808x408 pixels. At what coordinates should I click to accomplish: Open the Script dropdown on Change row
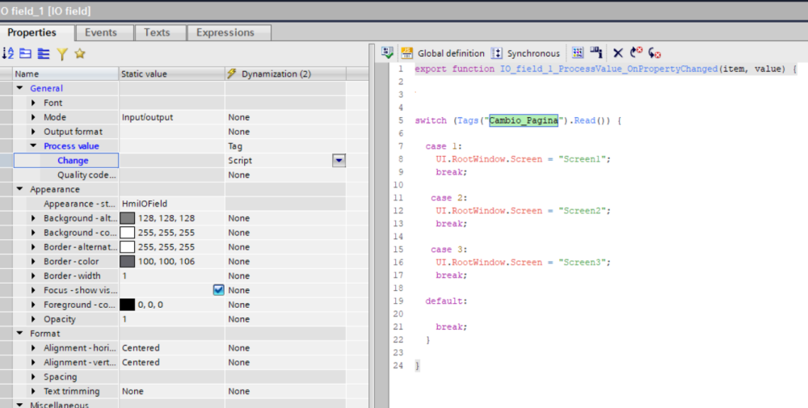pyautogui.click(x=339, y=161)
